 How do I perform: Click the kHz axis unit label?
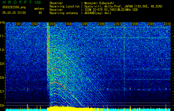coord(2,22)
